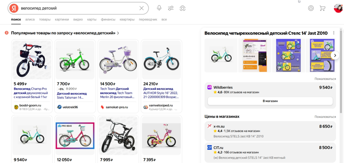The height and width of the screenshot is (163, 344).
Task: Click 'Пожаловаться' beside 'Цены в магазинах'
Action: click(325, 117)
